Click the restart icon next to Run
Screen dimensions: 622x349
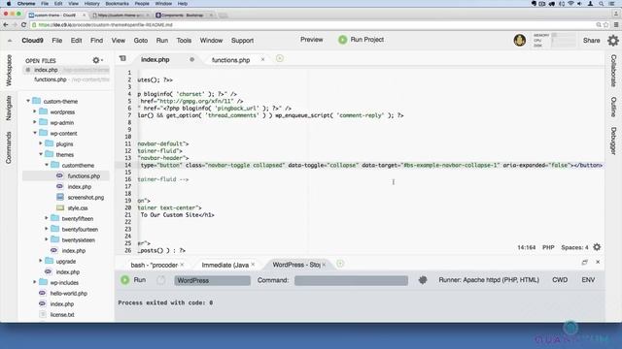click(x=160, y=280)
